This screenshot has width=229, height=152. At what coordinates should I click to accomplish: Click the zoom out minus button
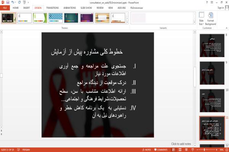coord(197,150)
